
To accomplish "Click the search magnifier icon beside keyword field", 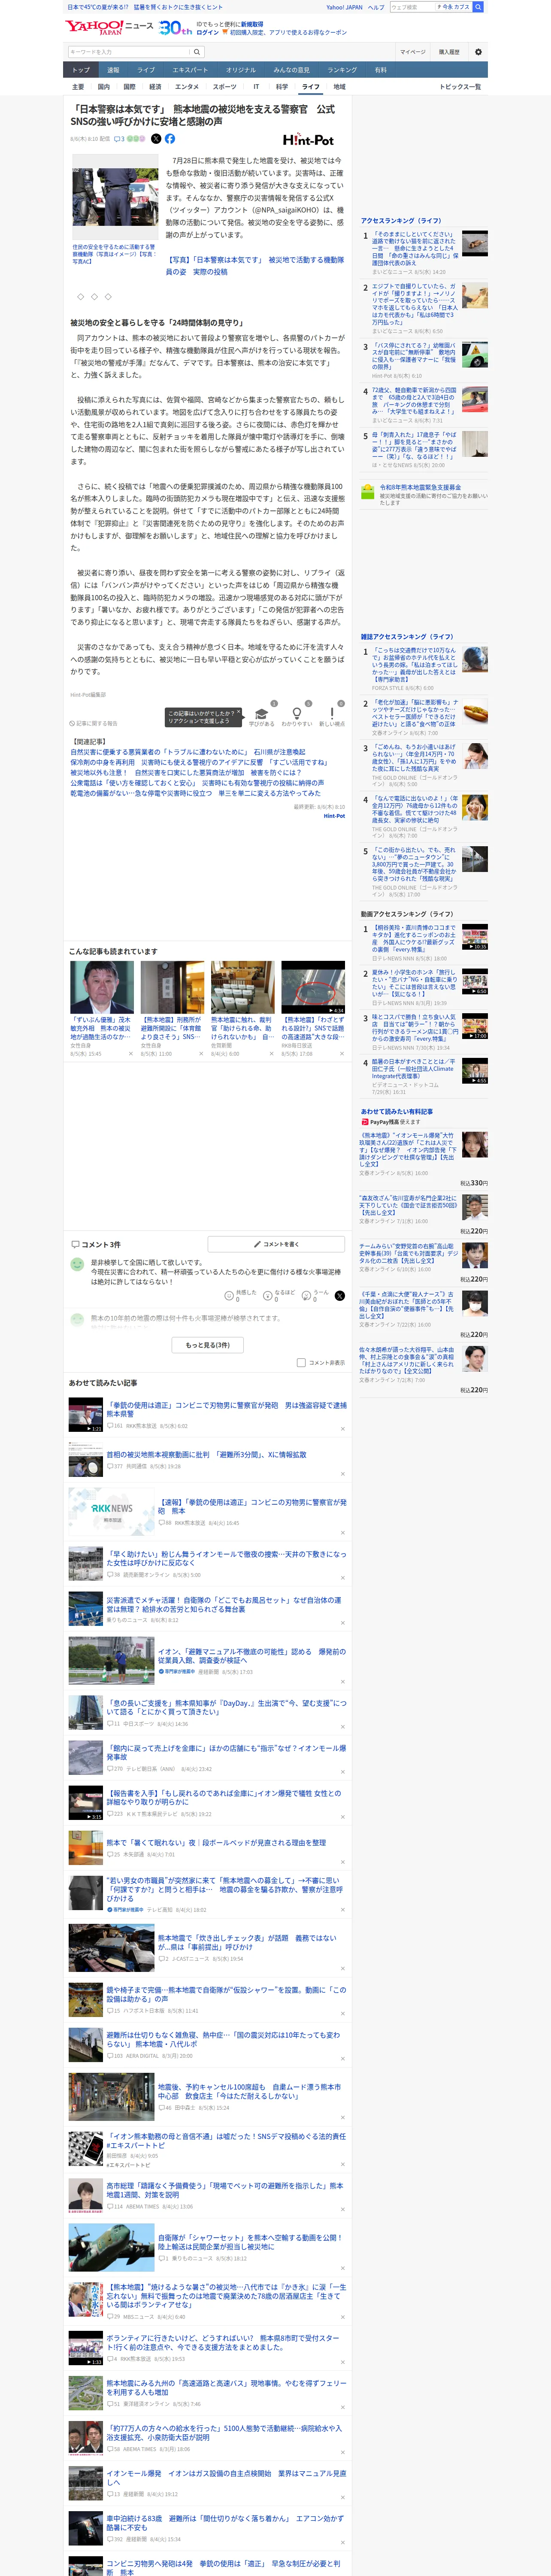I will tap(197, 52).
